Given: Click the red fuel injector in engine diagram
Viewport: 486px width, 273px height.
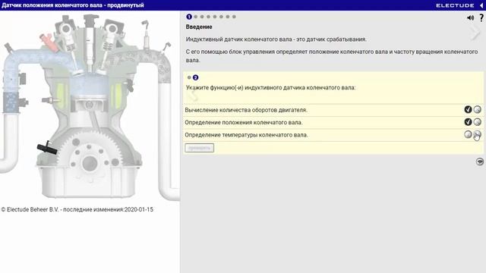Looking at the screenshot, I should (x=49, y=42).
